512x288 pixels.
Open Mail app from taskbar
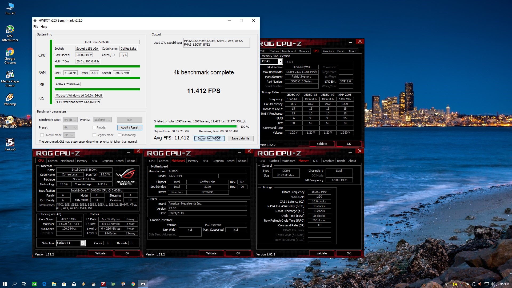tap(74, 284)
